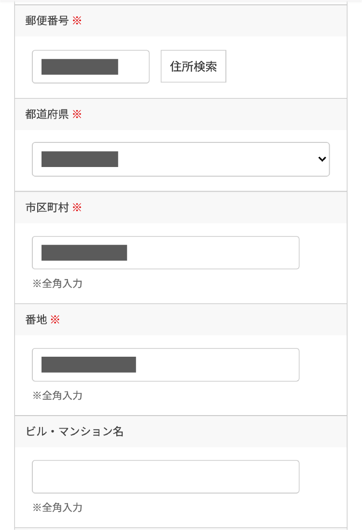Click the 市区町村 label bar
The height and width of the screenshot is (530, 362).
coord(47,208)
